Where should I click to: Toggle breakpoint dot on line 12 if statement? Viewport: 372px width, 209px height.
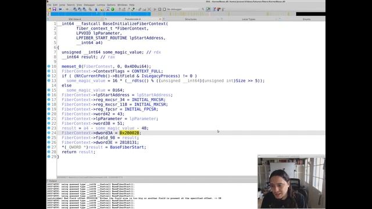(x=49, y=76)
